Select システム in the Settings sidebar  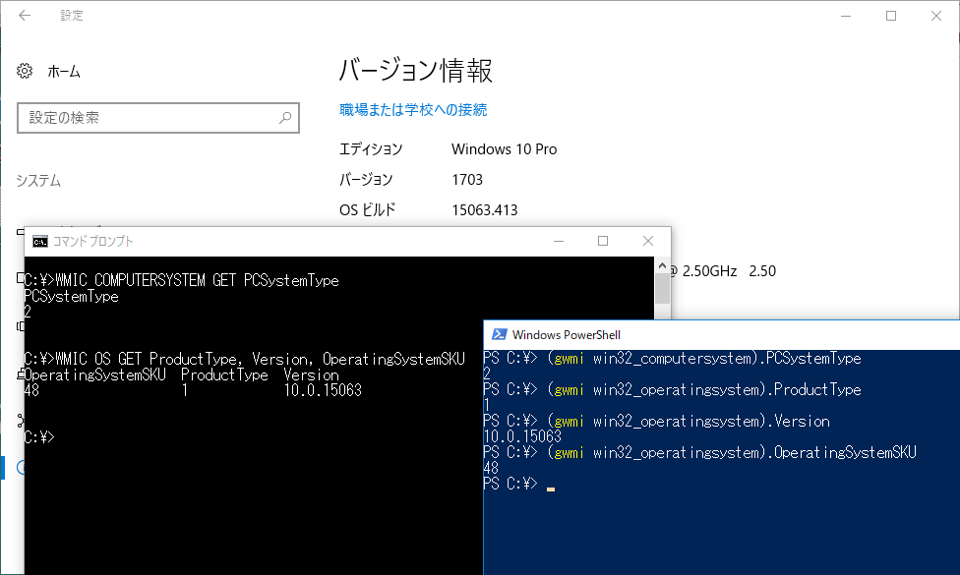pyautogui.click(x=35, y=180)
